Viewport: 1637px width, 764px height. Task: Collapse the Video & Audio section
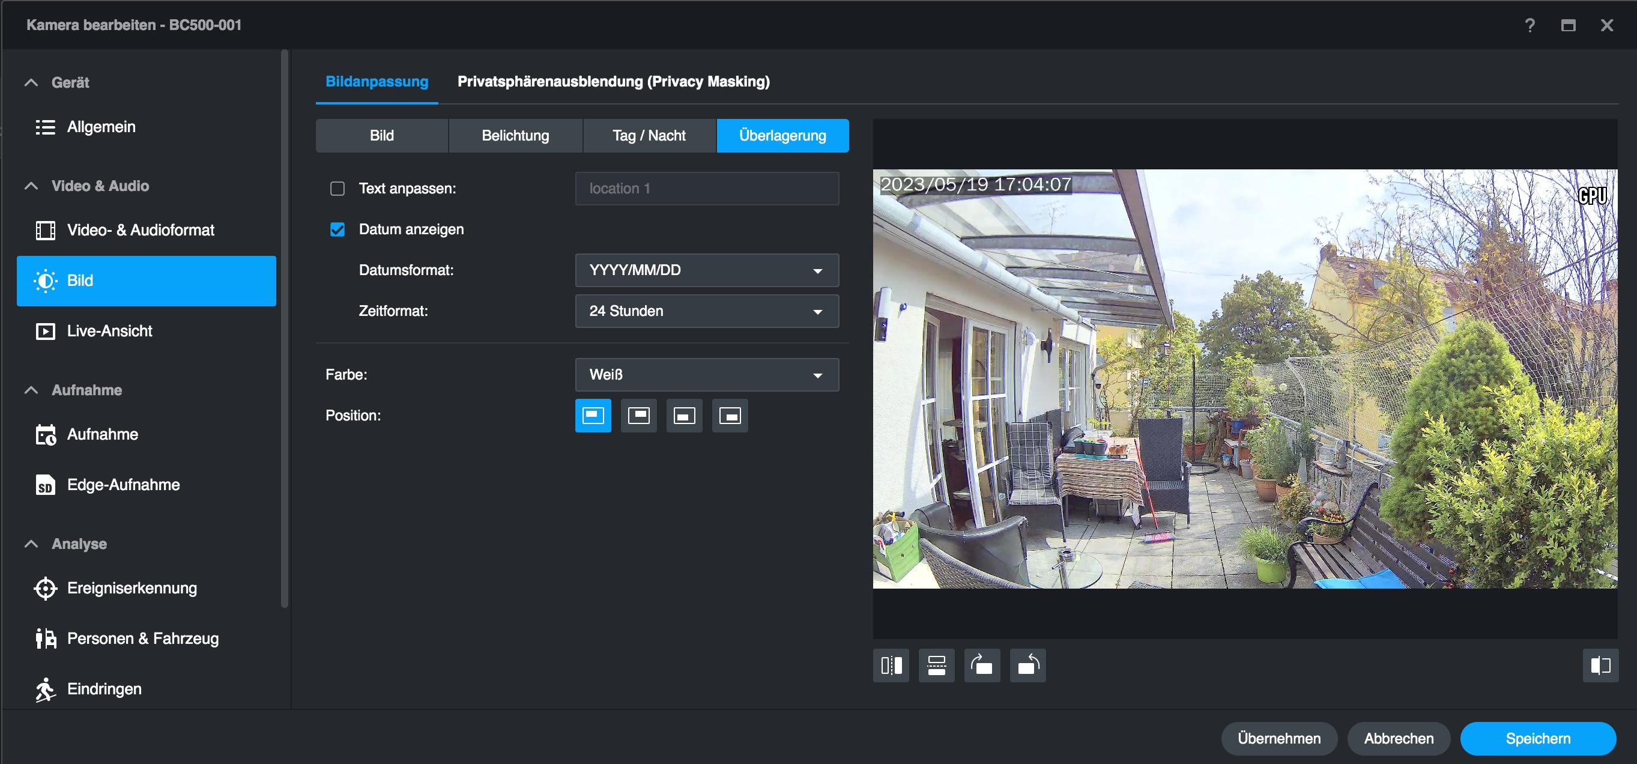click(31, 186)
